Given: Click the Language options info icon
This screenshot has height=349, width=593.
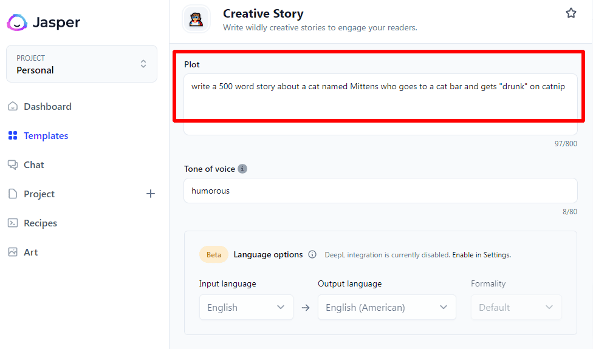Looking at the screenshot, I should pos(312,255).
